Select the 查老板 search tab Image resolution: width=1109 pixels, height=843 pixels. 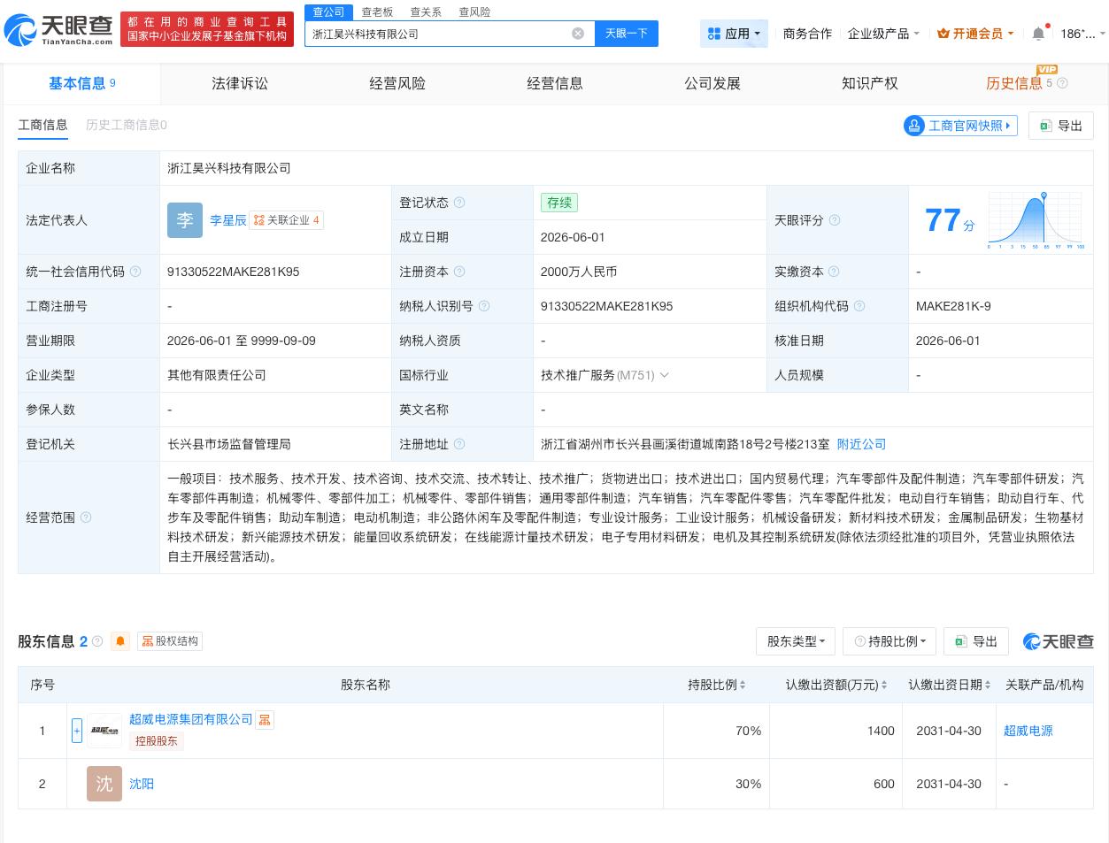click(377, 12)
